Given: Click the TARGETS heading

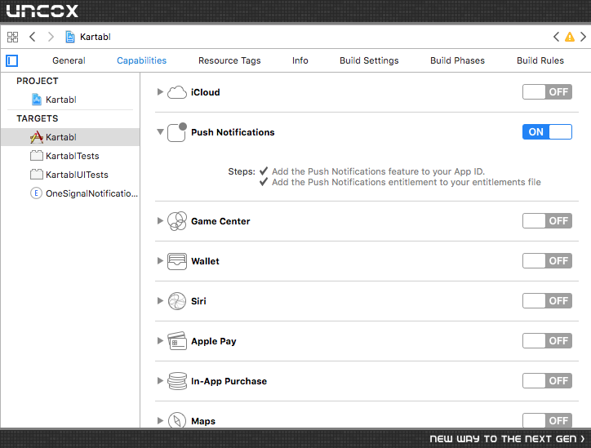Looking at the screenshot, I should click(x=38, y=118).
